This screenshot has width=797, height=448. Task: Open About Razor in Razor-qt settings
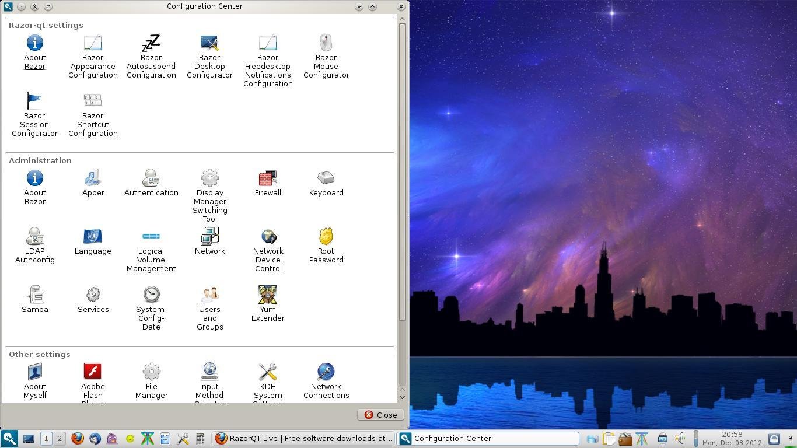[34, 52]
